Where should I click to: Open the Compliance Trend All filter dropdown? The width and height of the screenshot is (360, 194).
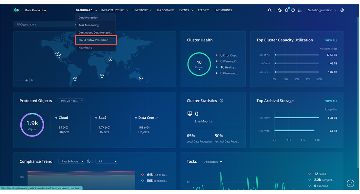coord(107,161)
